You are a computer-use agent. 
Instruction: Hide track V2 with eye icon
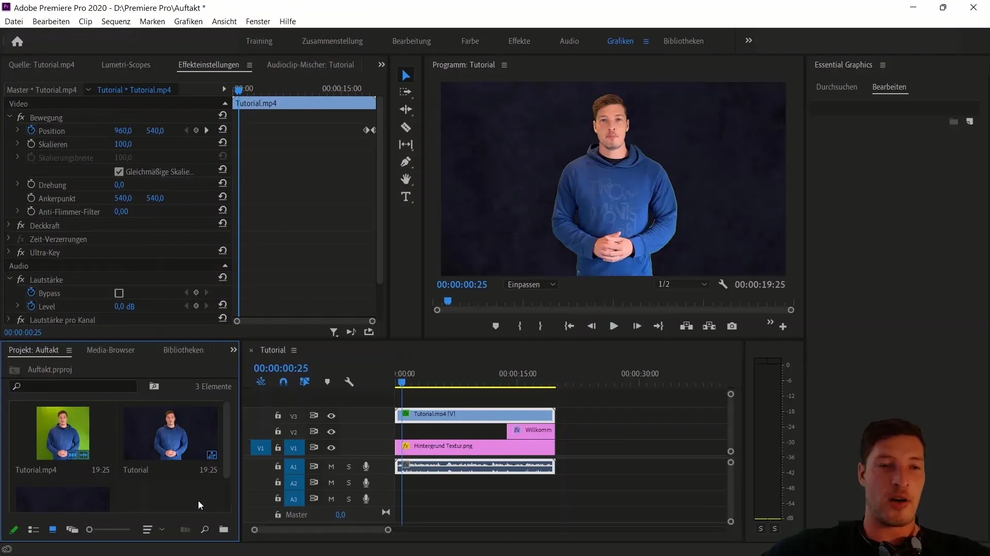click(x=332, y=432)
